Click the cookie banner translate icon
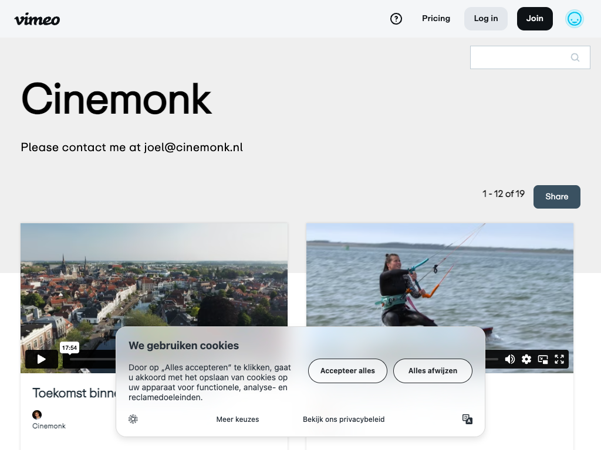 coord(467,420)
